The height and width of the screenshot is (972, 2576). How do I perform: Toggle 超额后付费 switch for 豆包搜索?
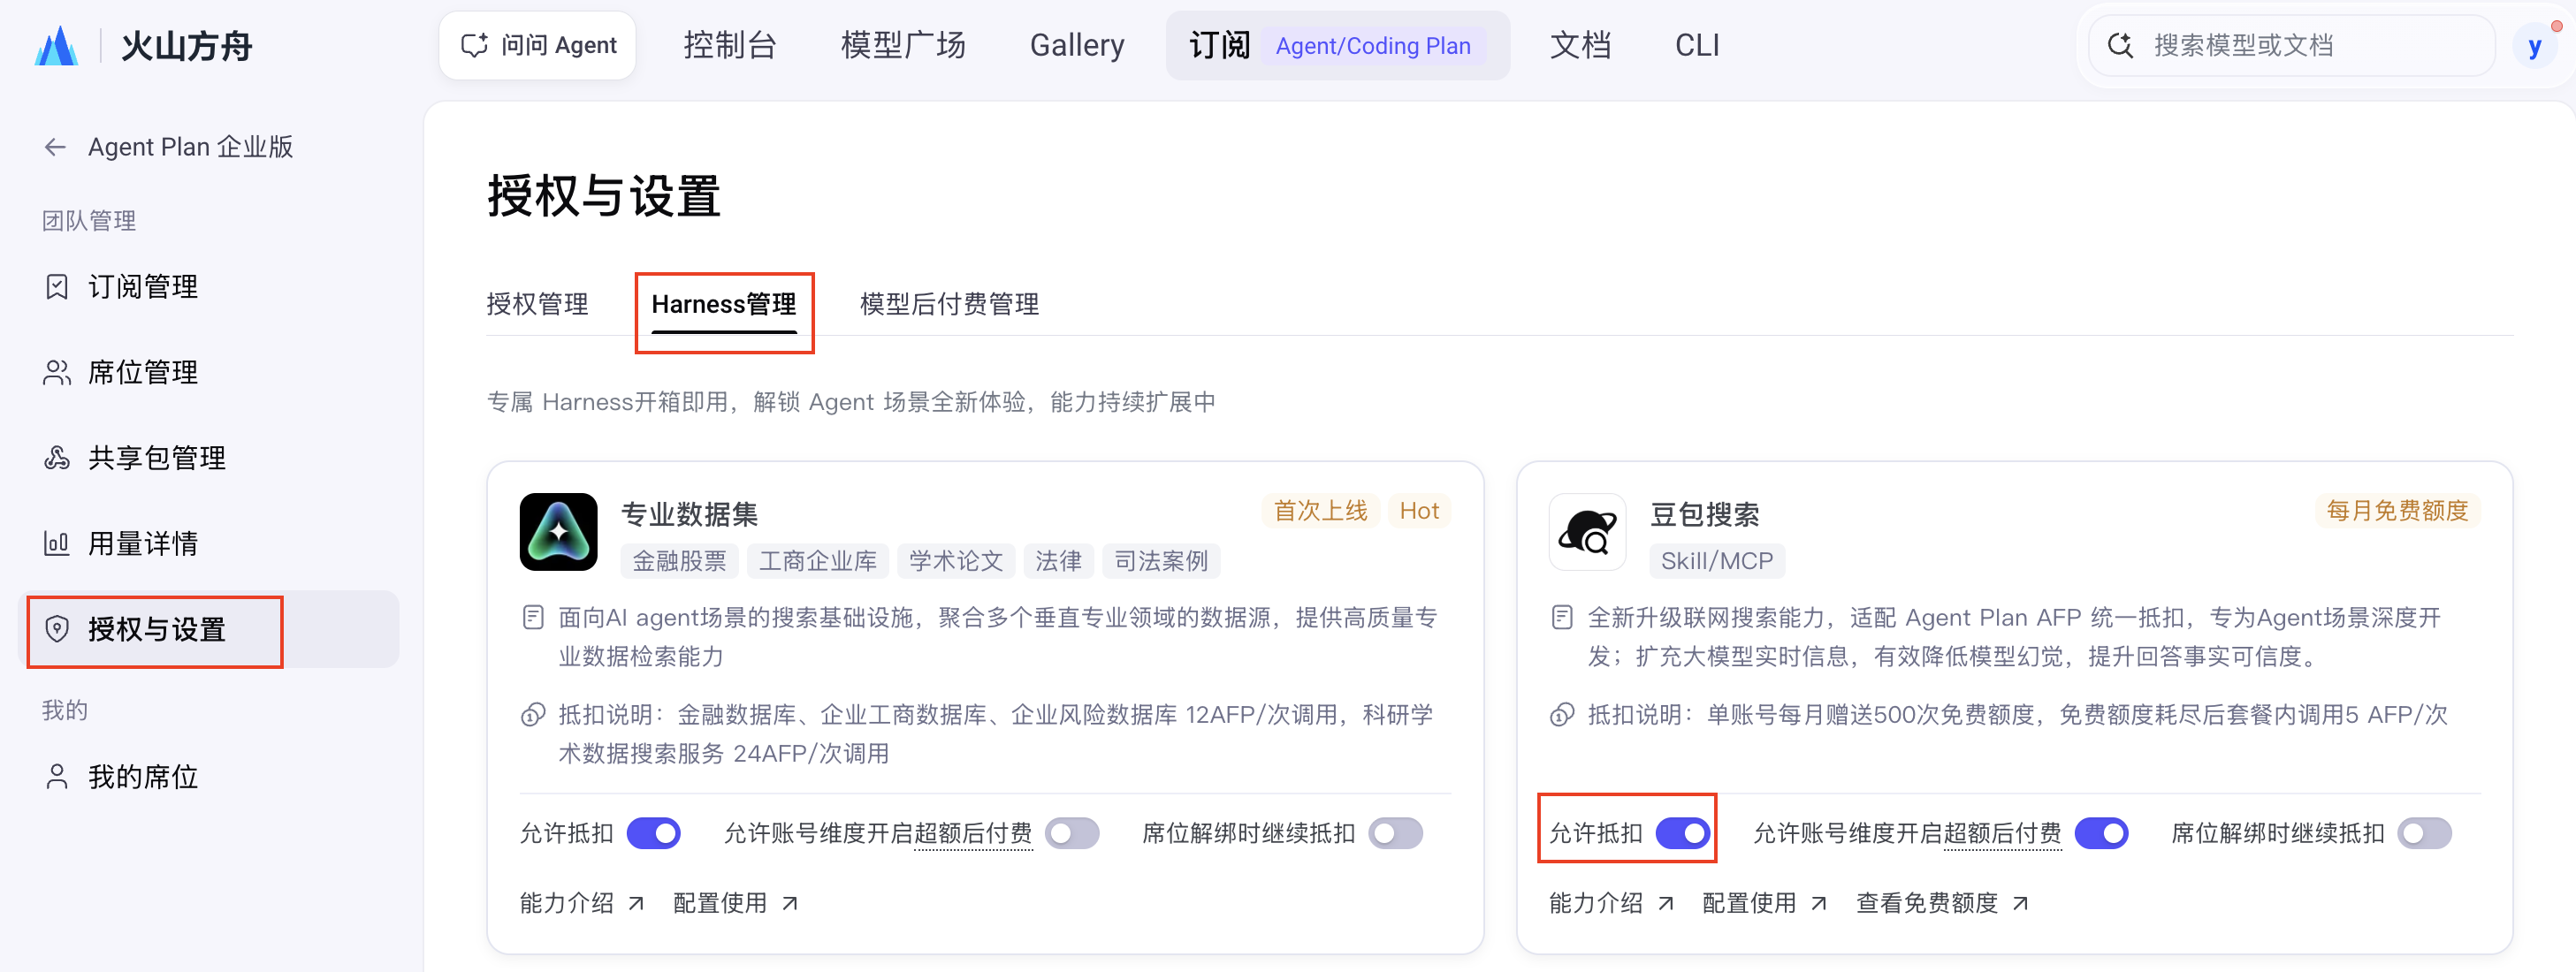coord(2101,833)
